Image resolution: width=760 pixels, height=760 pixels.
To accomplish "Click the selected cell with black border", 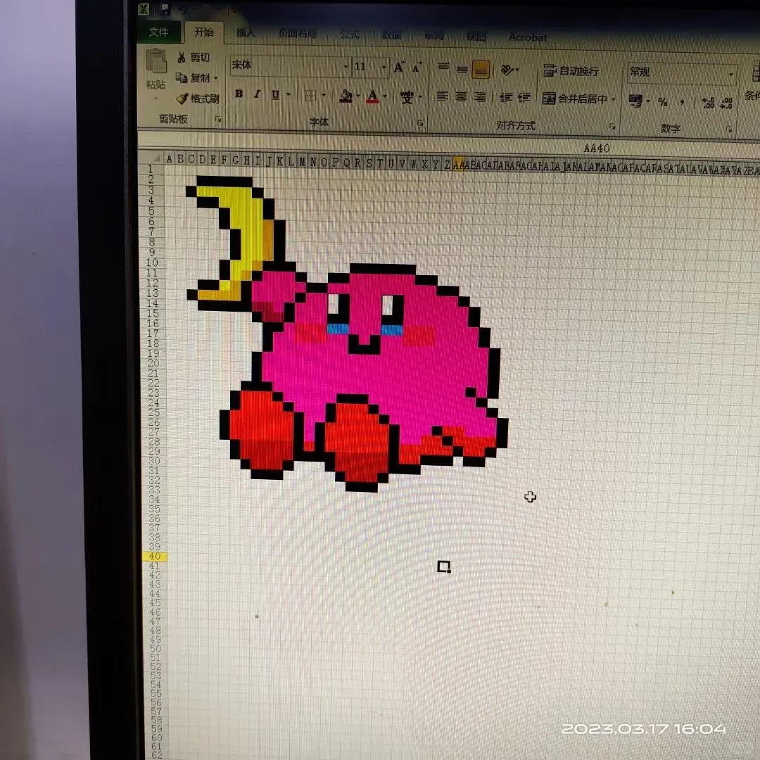I will 443,566.
